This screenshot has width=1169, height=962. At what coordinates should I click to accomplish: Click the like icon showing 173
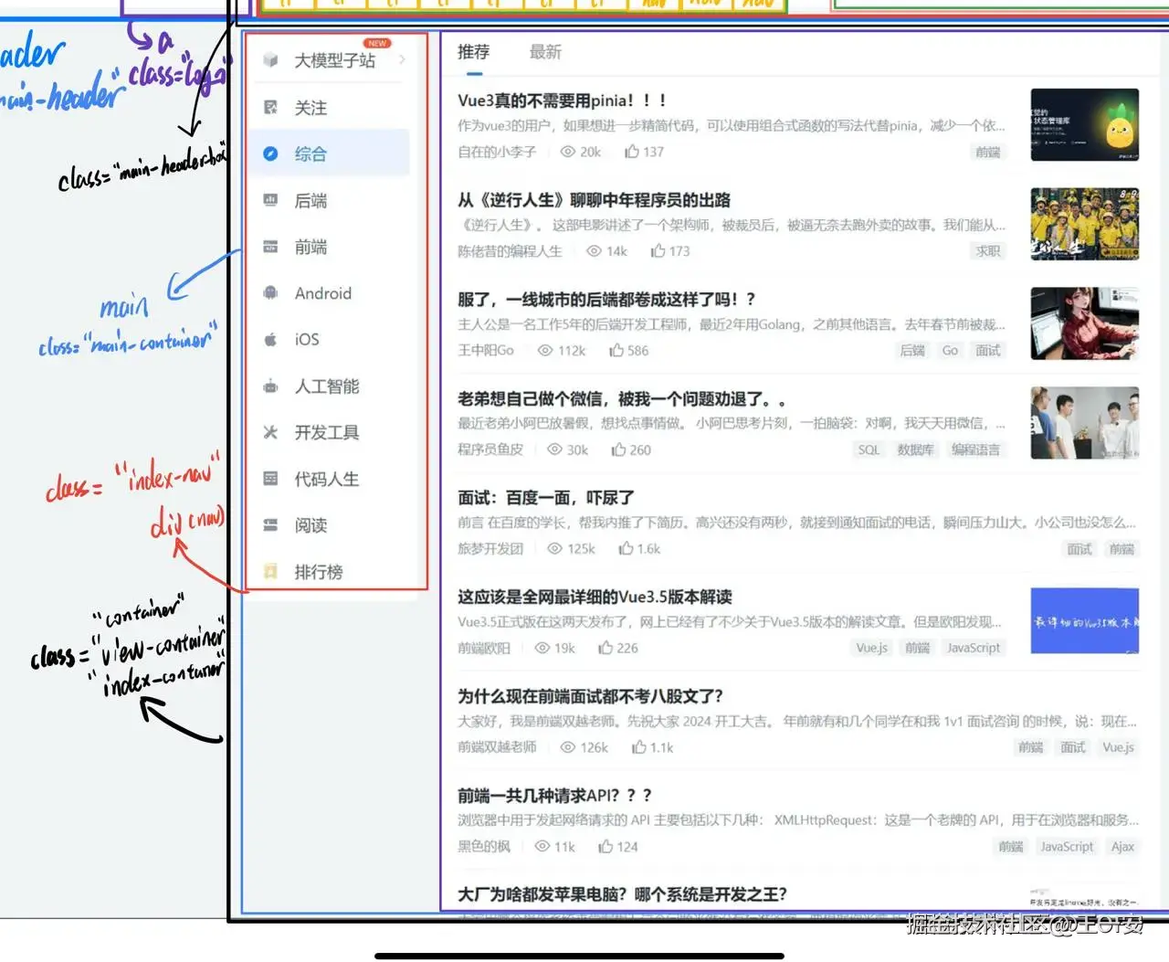coord(658,250)
